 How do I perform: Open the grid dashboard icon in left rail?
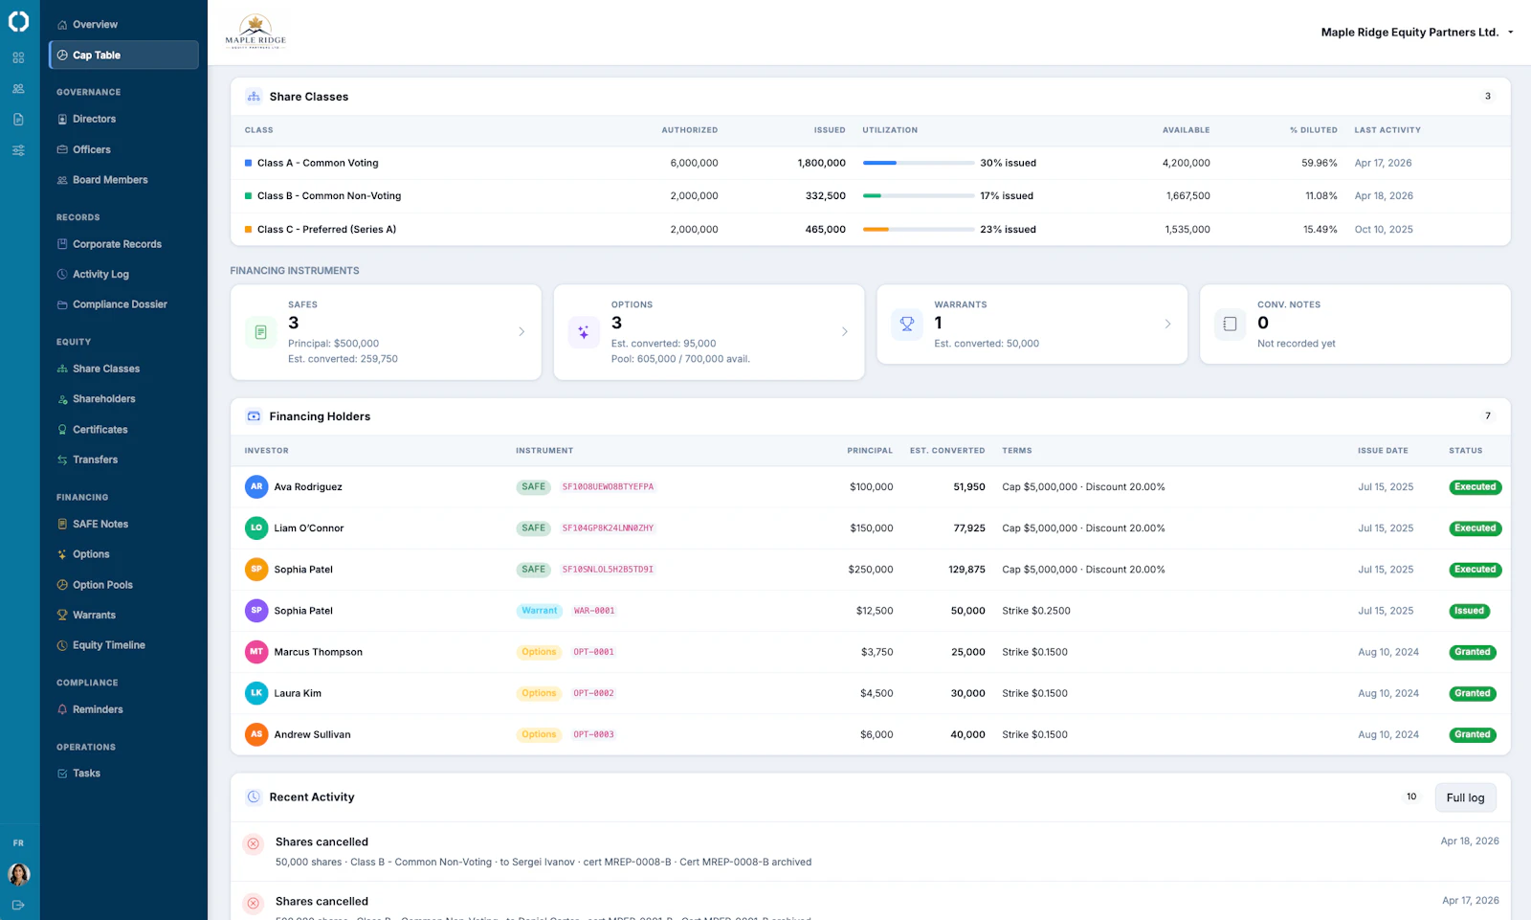point(18,57)
